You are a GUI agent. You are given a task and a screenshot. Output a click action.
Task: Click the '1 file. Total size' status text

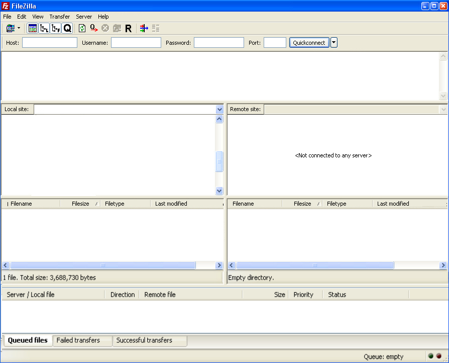50,278
